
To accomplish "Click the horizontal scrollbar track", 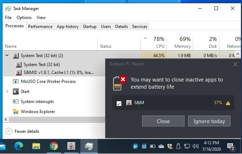I will click(x=57, y=119).
